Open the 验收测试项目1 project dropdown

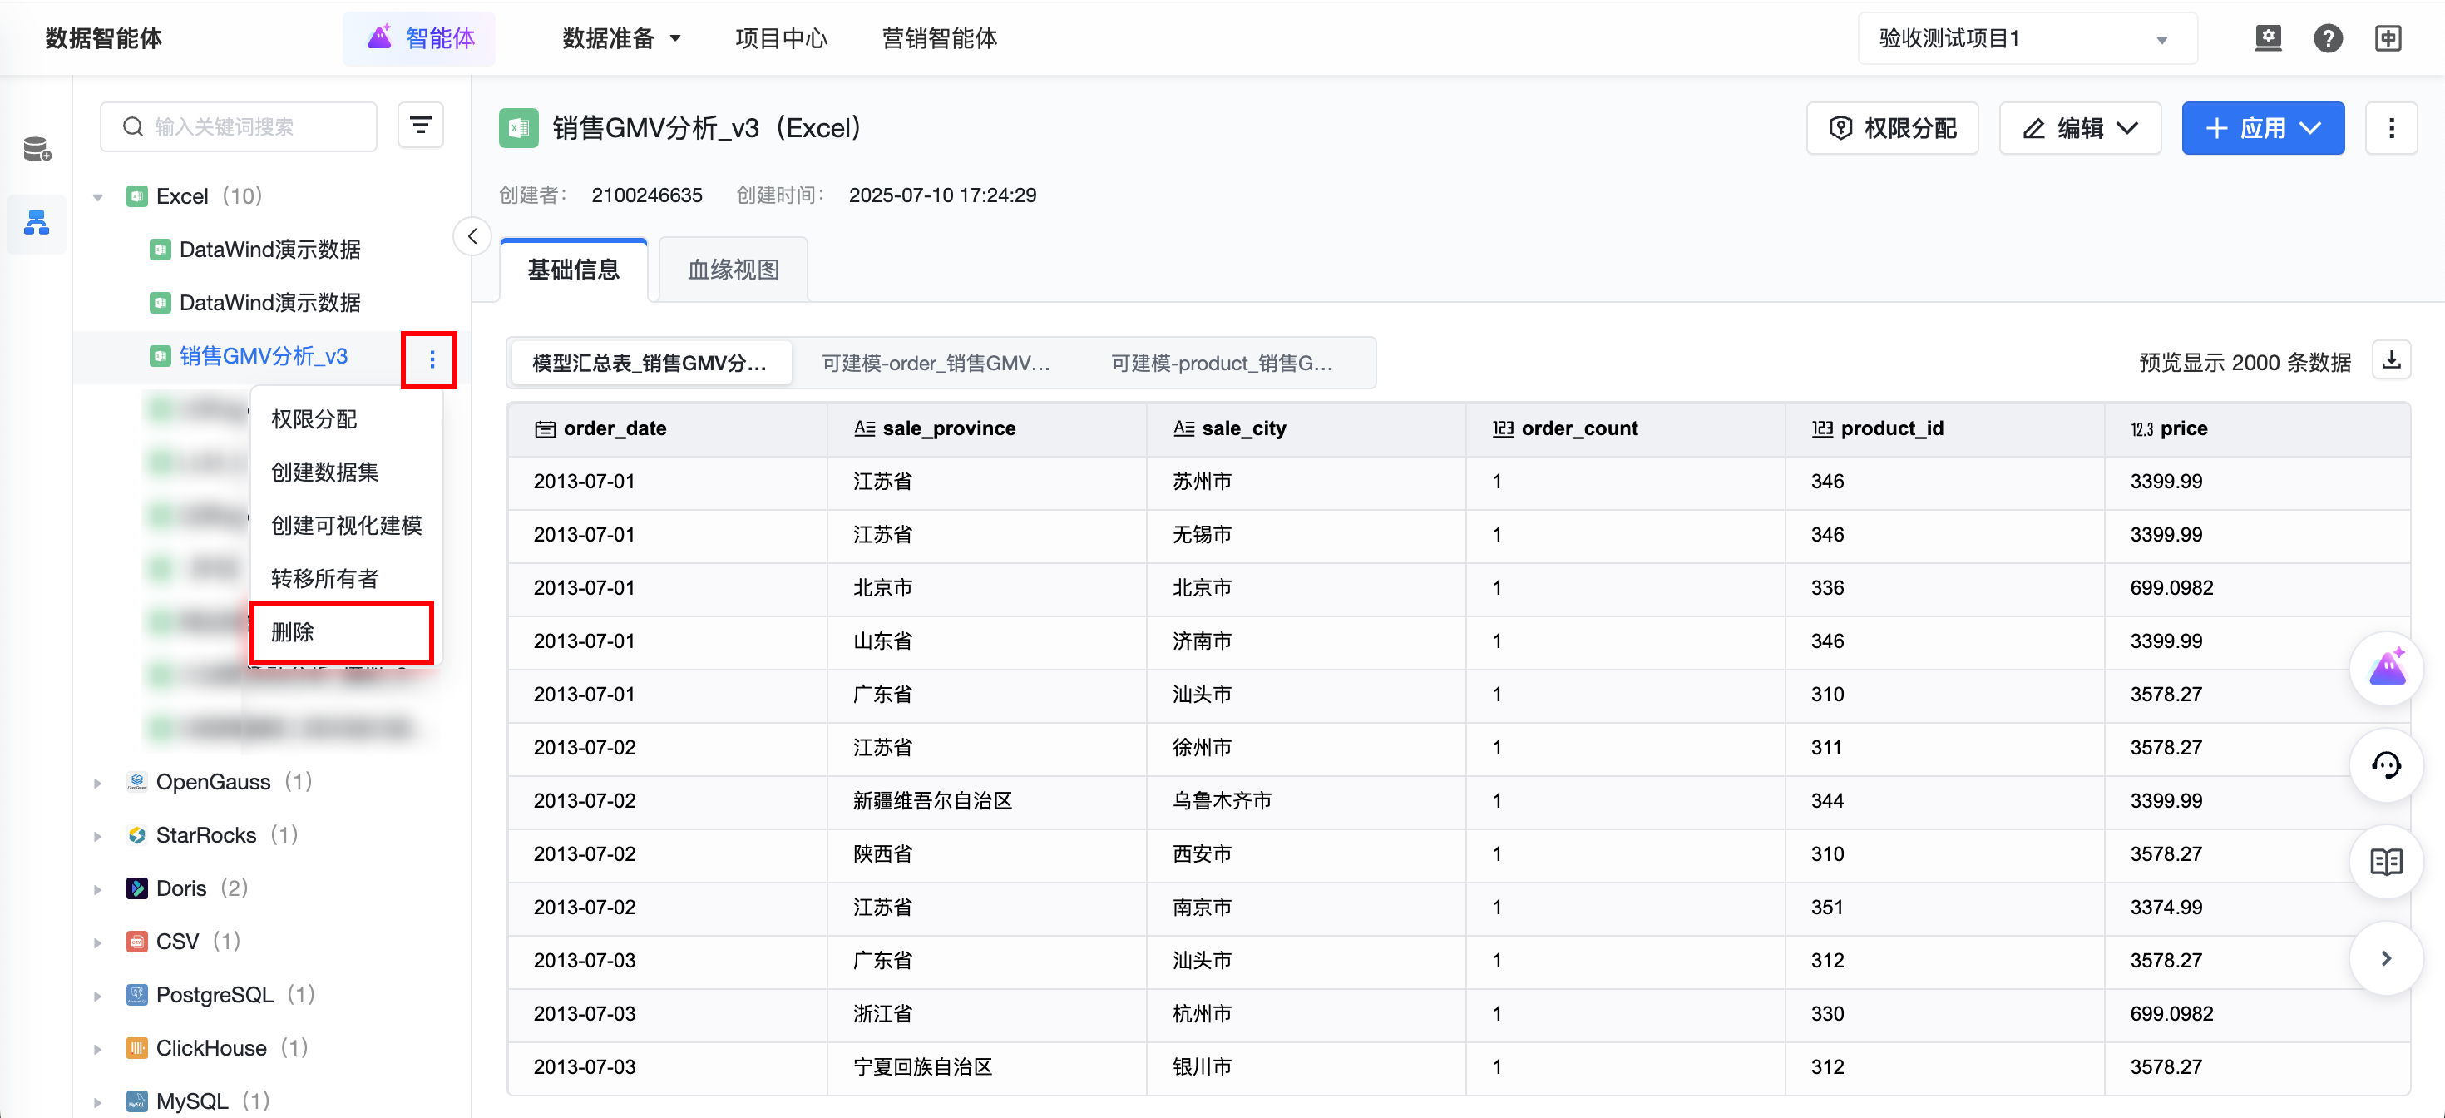pyautogui.click(x=2027, y=39)
